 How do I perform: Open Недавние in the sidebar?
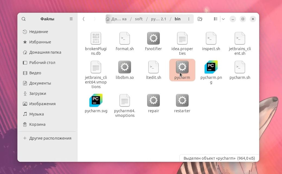(x=47, y=32)
